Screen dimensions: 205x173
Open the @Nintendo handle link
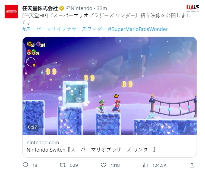79,8
